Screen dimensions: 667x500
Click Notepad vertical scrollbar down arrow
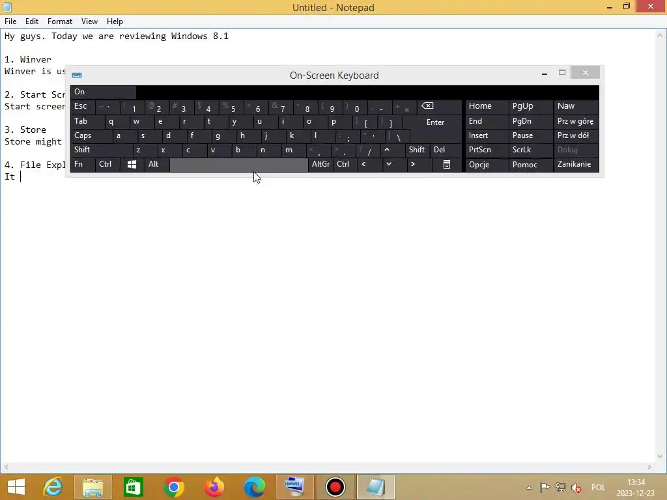point(660,456)
